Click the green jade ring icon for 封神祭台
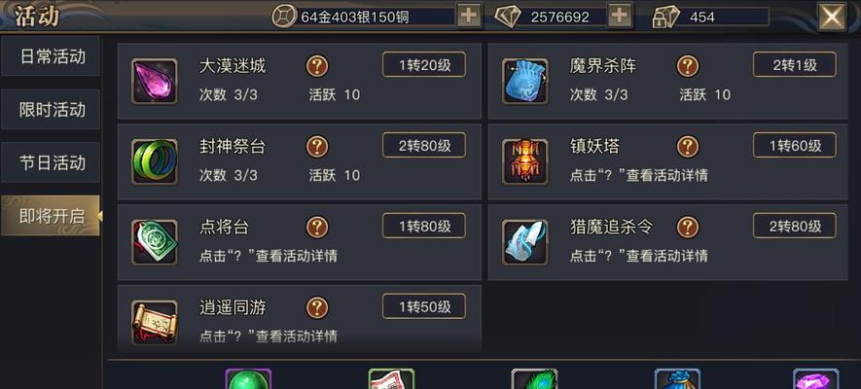This screenshot has width=861, height=389. 155,161
